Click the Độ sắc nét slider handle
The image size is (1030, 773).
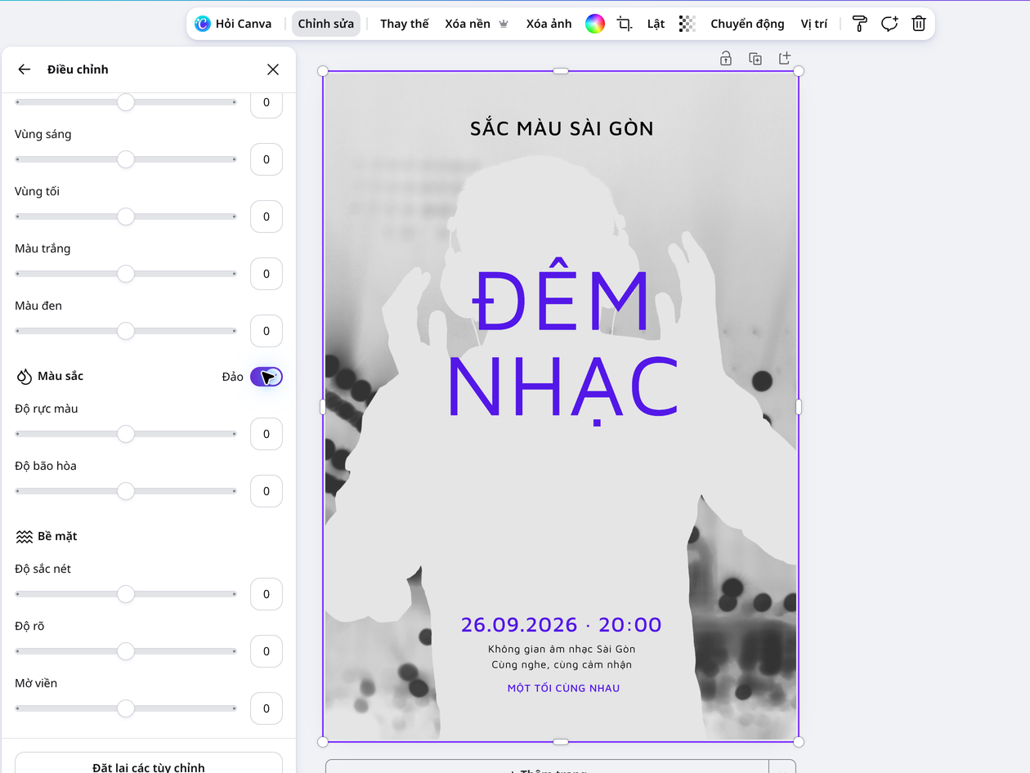[x=126, y=594]
